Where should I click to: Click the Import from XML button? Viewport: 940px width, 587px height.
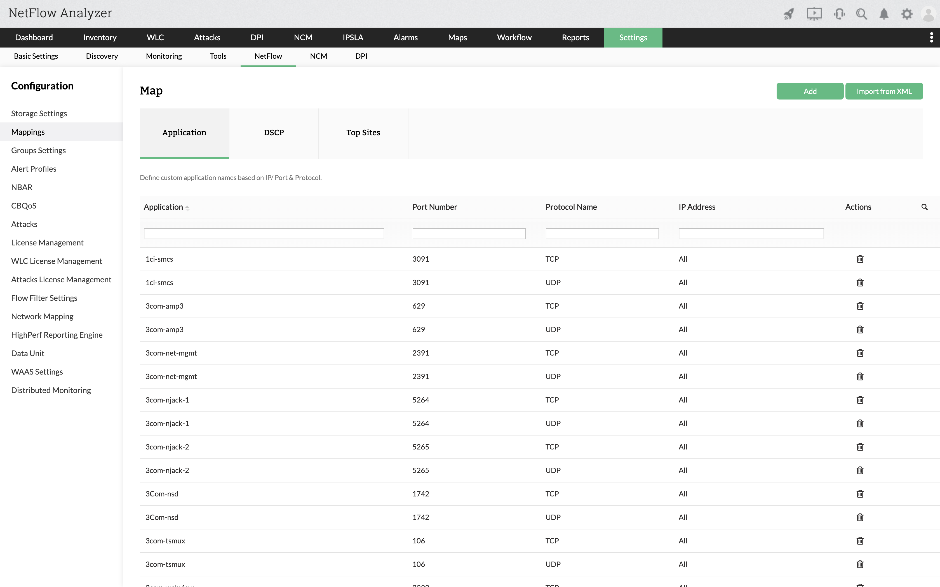click(x=884, y=91)
